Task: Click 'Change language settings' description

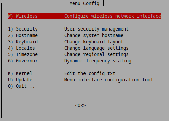Action: click(97, 48)
